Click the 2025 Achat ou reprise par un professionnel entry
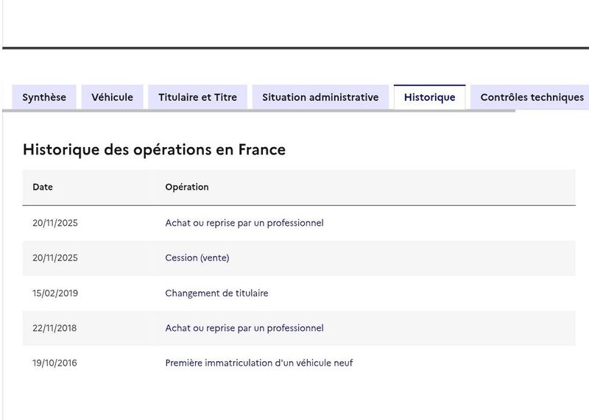This screenshot has height=420, width=589. 244,223
